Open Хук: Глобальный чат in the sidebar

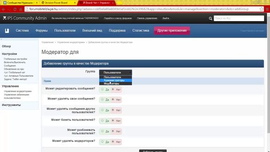pyautogui.click(x=14, y=73)
